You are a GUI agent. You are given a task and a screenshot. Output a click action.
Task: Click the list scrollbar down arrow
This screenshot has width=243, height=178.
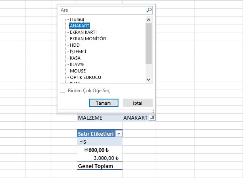click(x=148, y=80)
